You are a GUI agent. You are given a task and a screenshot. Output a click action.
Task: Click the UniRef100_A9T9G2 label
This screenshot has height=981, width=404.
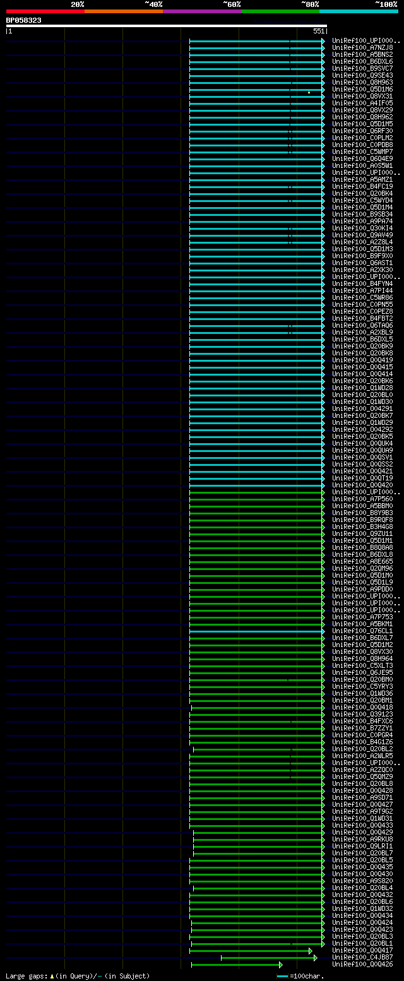pos(362,811)
